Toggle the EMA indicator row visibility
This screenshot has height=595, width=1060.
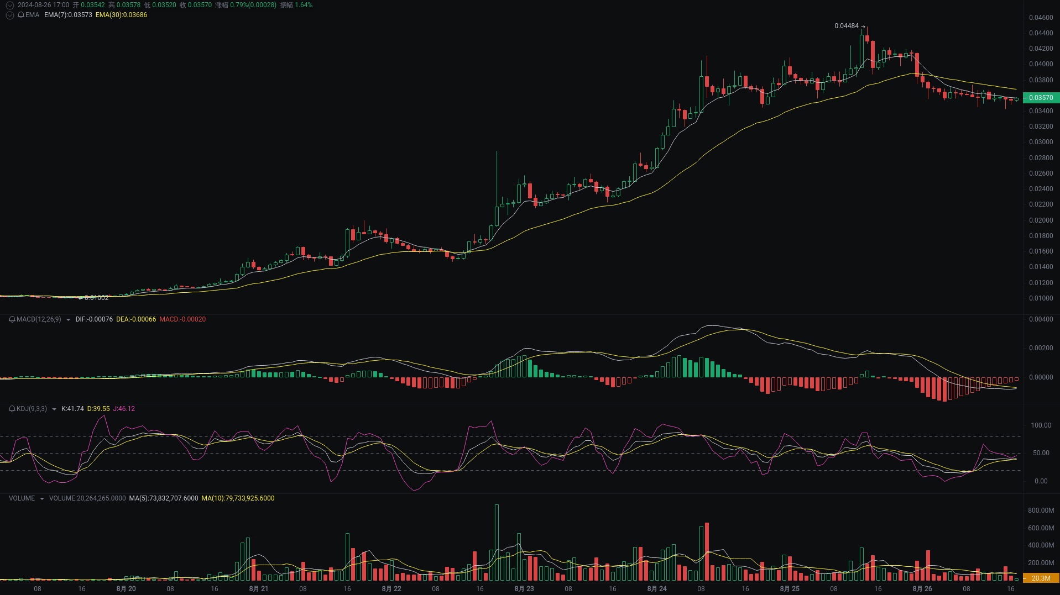click(11, 15)
